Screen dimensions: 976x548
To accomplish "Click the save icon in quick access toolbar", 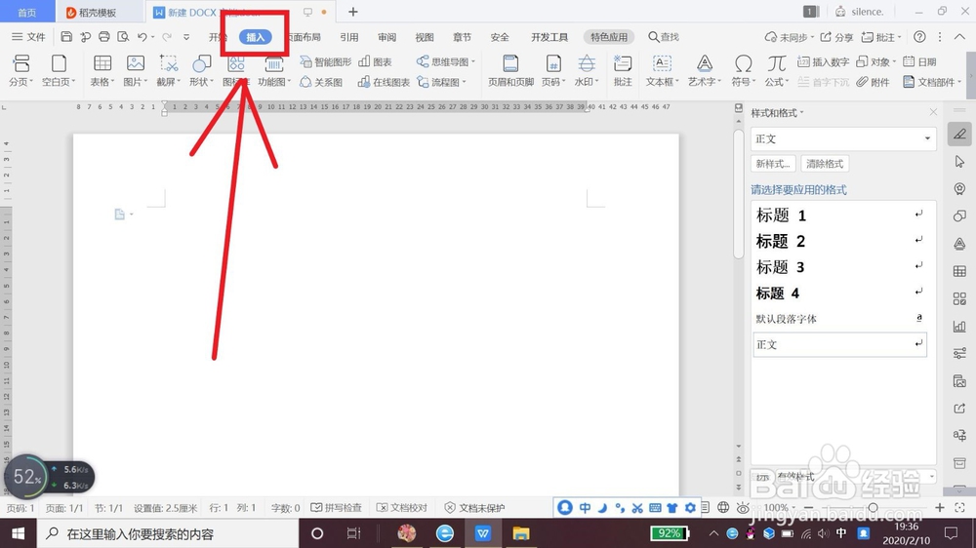I will [66, 37].
